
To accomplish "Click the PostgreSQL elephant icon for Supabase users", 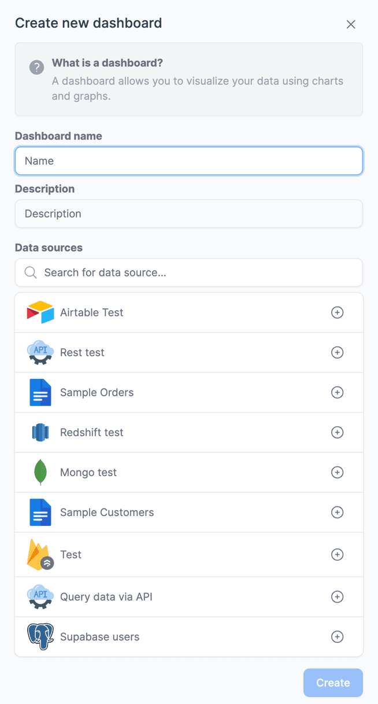I will (39, 636).
